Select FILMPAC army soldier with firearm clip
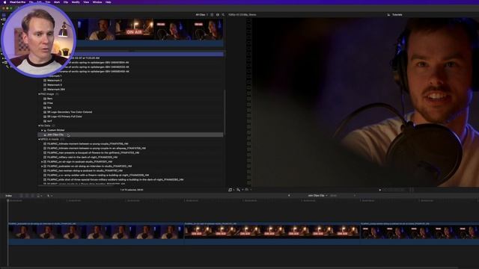Viewport: 479px width, 269px height. click(98, 175)
